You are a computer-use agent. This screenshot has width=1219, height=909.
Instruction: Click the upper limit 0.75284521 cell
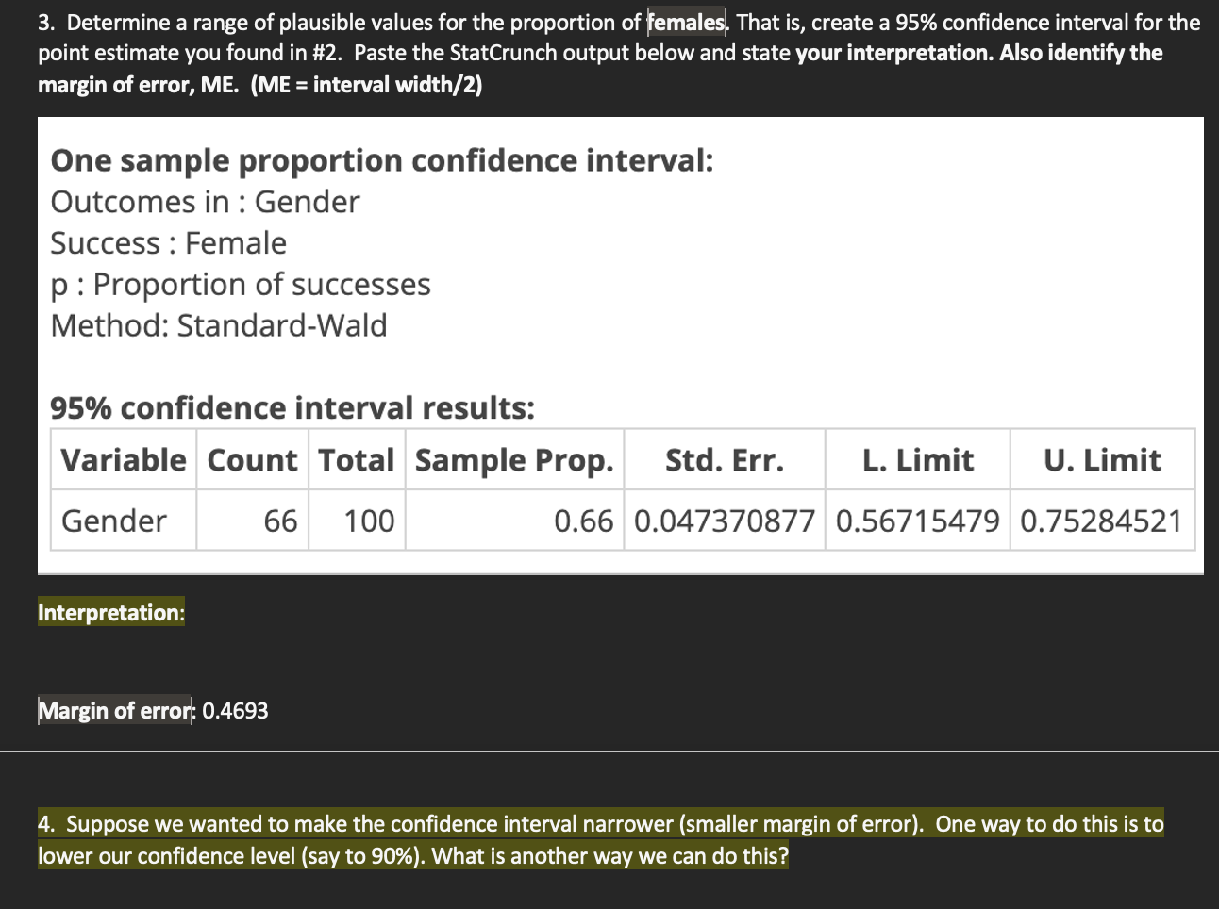pos(1102,521)
